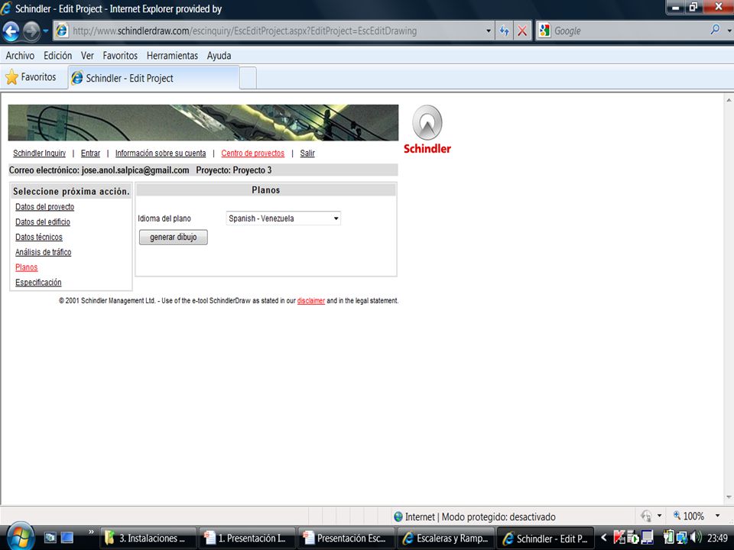Open the arrow next to security icon
The height and width of the screenshot is (550, 734).
tap(660, 516)
